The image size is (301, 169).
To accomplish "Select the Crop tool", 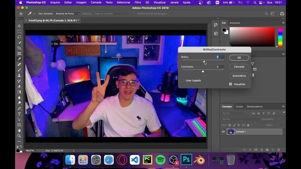I will [19, 48].
